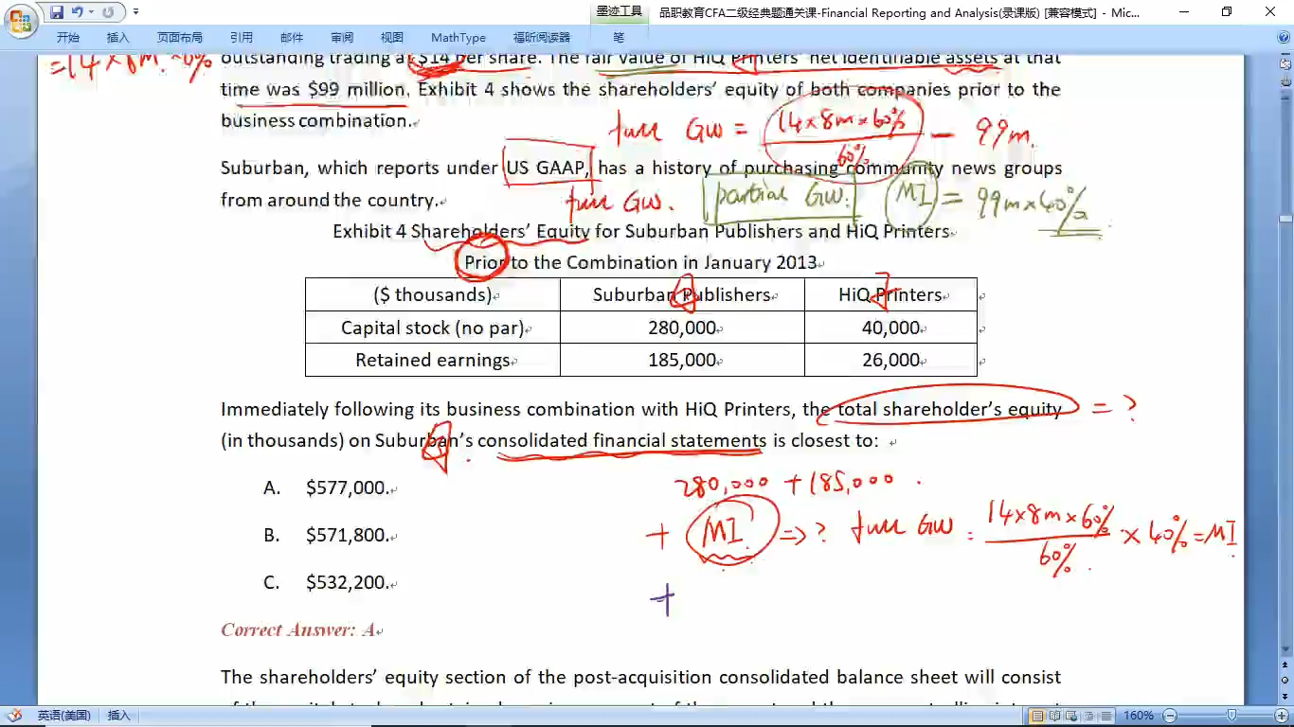Restore down the Word window
1294x727 pixels.
[1228, 12]
